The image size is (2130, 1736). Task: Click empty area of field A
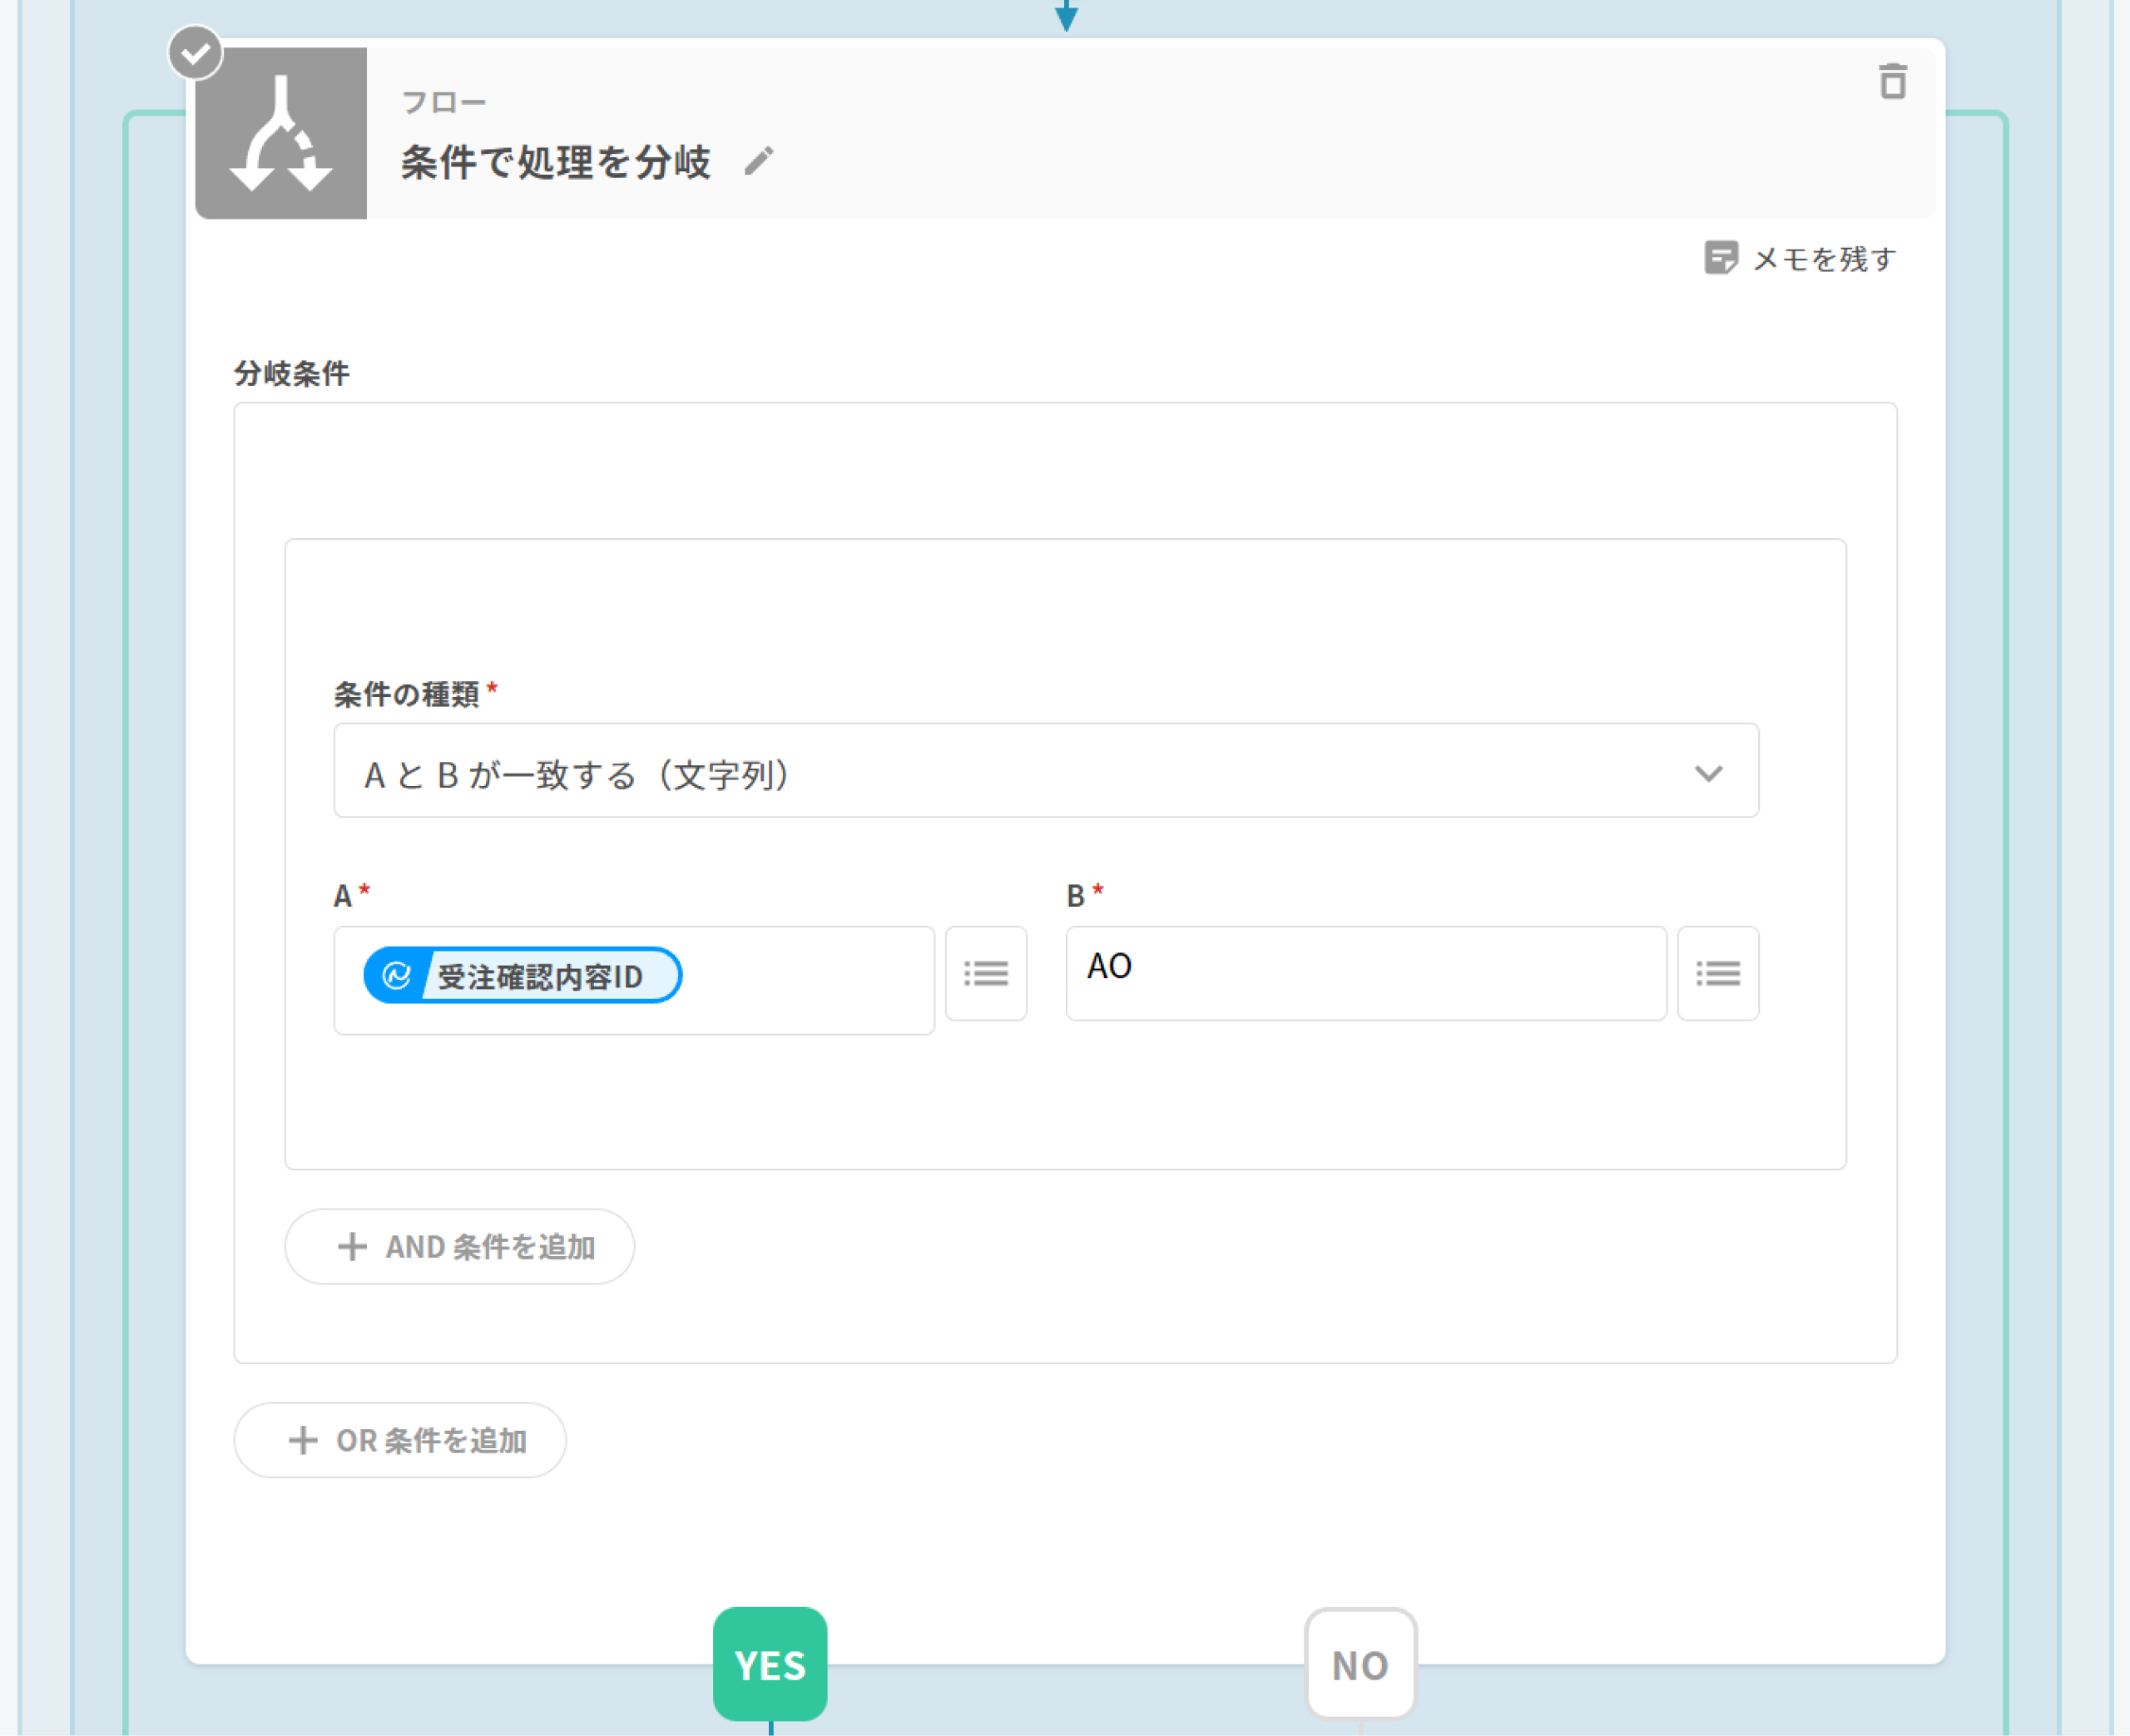coord(810,979)
